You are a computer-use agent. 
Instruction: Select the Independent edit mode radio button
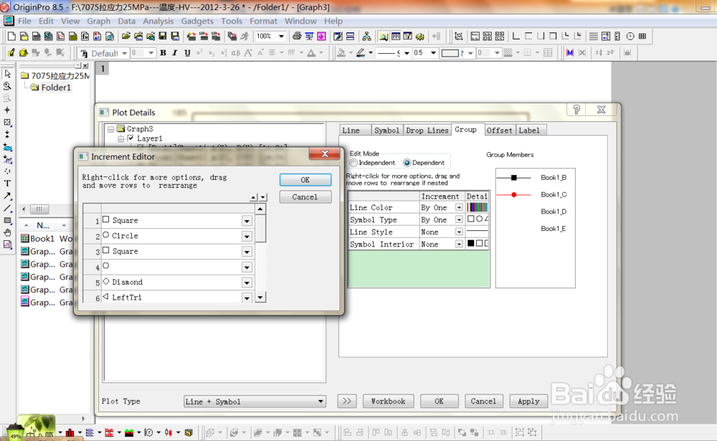353,163
